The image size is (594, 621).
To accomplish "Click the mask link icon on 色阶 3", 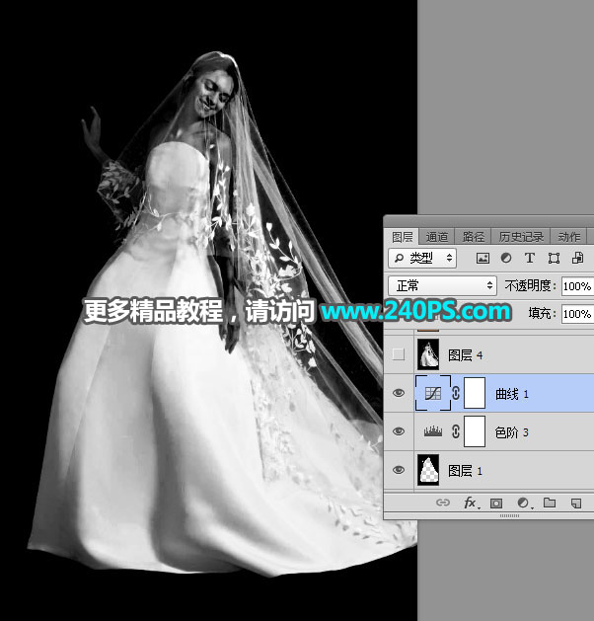I will [456, 431].
